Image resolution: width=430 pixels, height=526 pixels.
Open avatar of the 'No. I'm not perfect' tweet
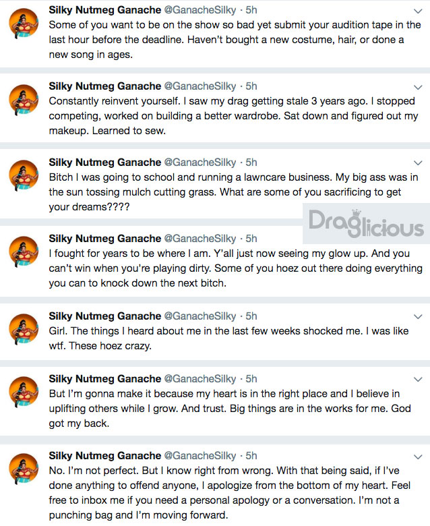pos(24,469)
